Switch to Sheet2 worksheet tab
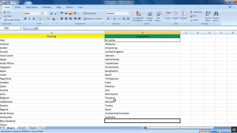 (22, 128)
